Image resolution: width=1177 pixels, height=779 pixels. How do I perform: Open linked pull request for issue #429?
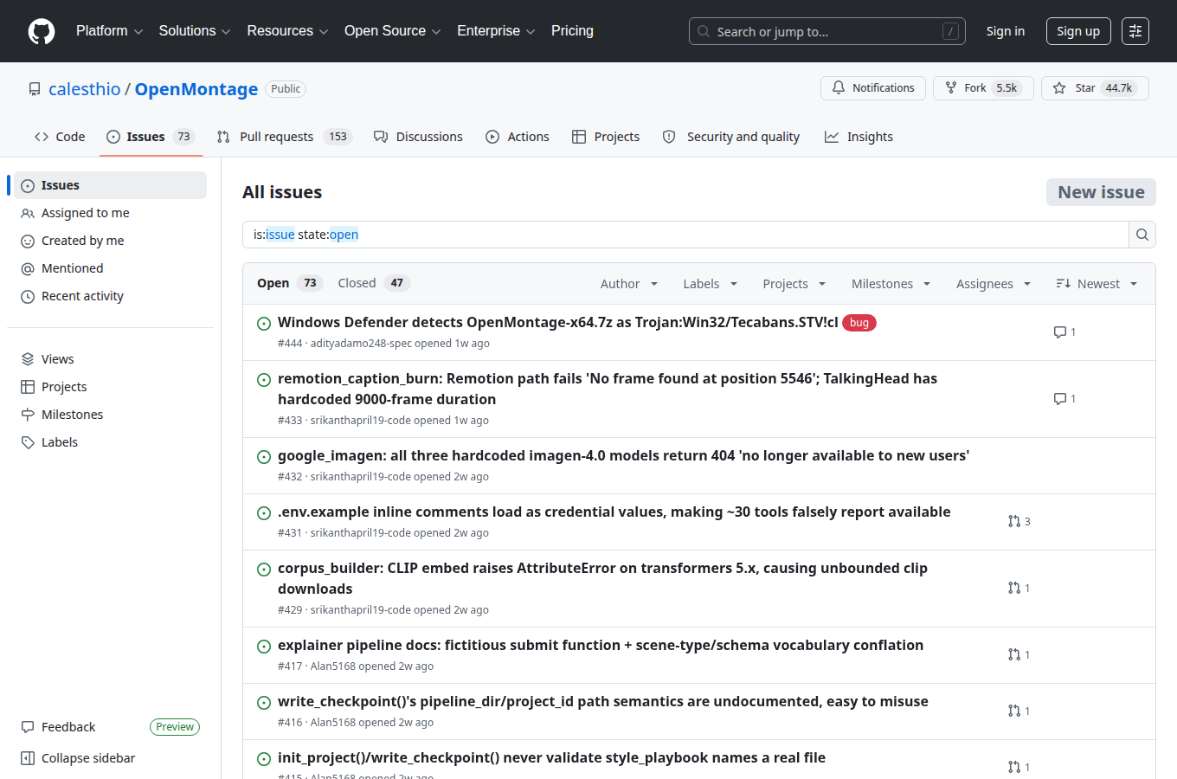[1019, 589]
